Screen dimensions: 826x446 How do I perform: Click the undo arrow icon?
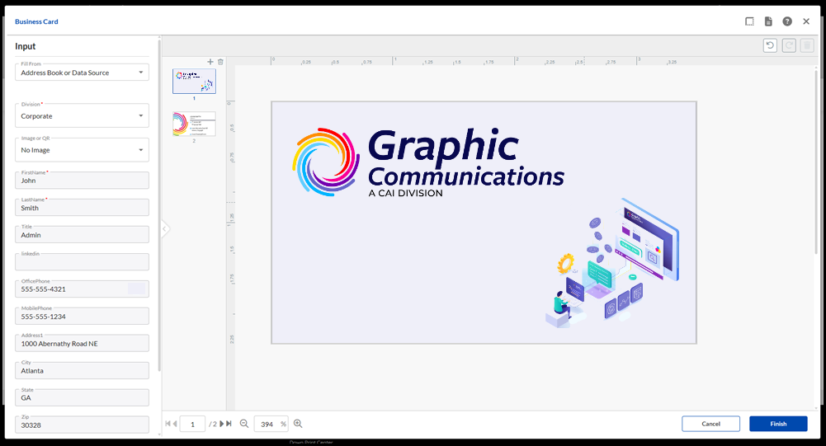coord(770,45)
